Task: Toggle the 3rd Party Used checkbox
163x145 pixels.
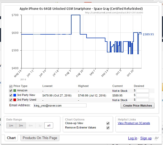Action: 11,100
